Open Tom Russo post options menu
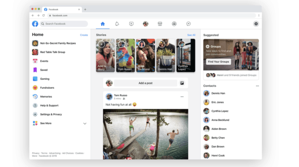The height and width of the screenshot is (167, 299). [182, 97]
